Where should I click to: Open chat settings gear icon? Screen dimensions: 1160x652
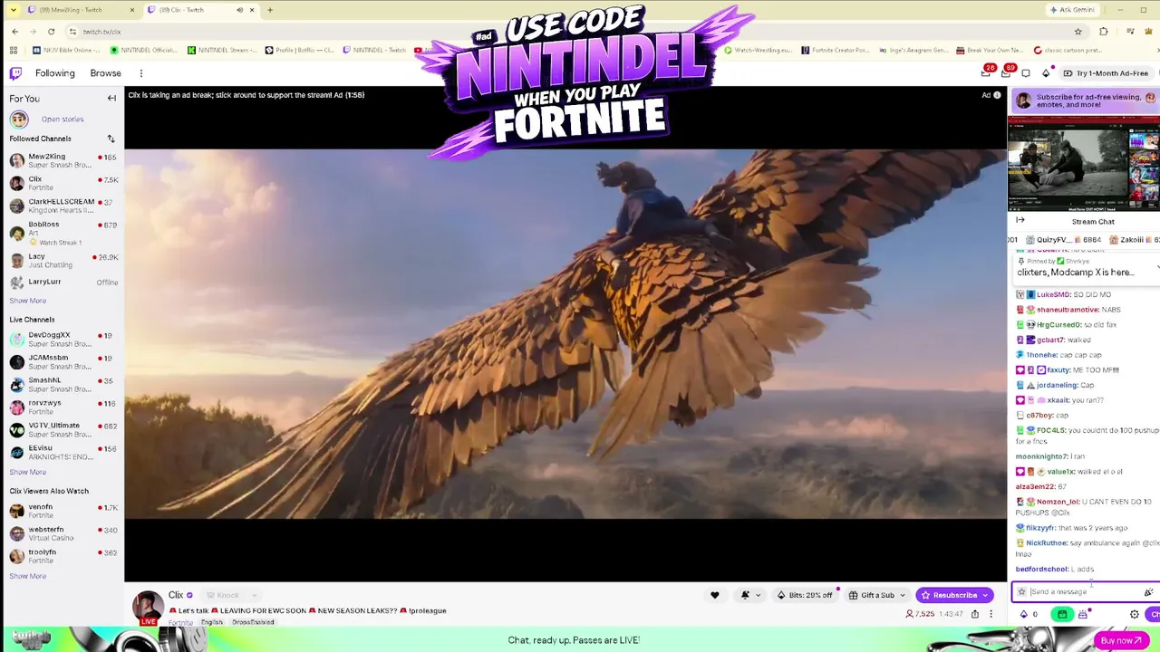(1135, 614)
